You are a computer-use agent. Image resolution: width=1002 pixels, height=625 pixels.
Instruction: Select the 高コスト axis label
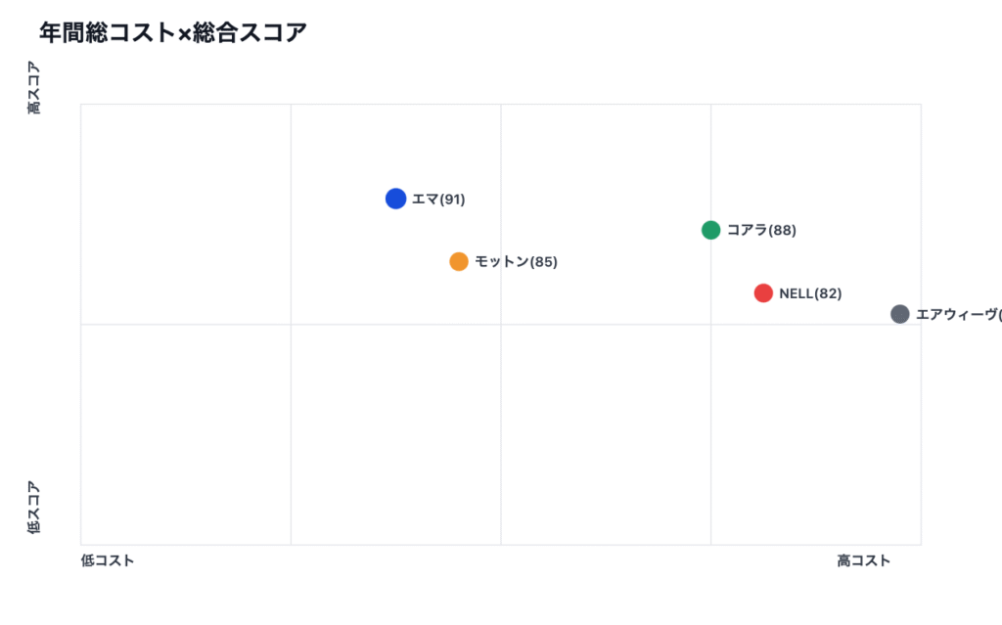[863, 560]
